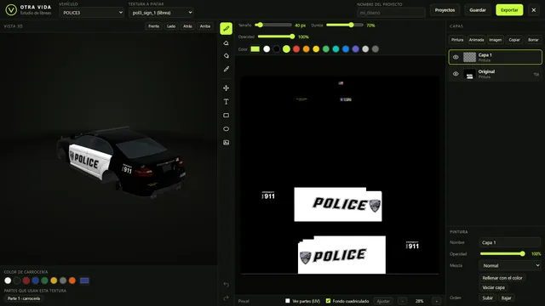Open Proyectos
Viewport: 545px width, 306px height.
(x=445, y=10)
